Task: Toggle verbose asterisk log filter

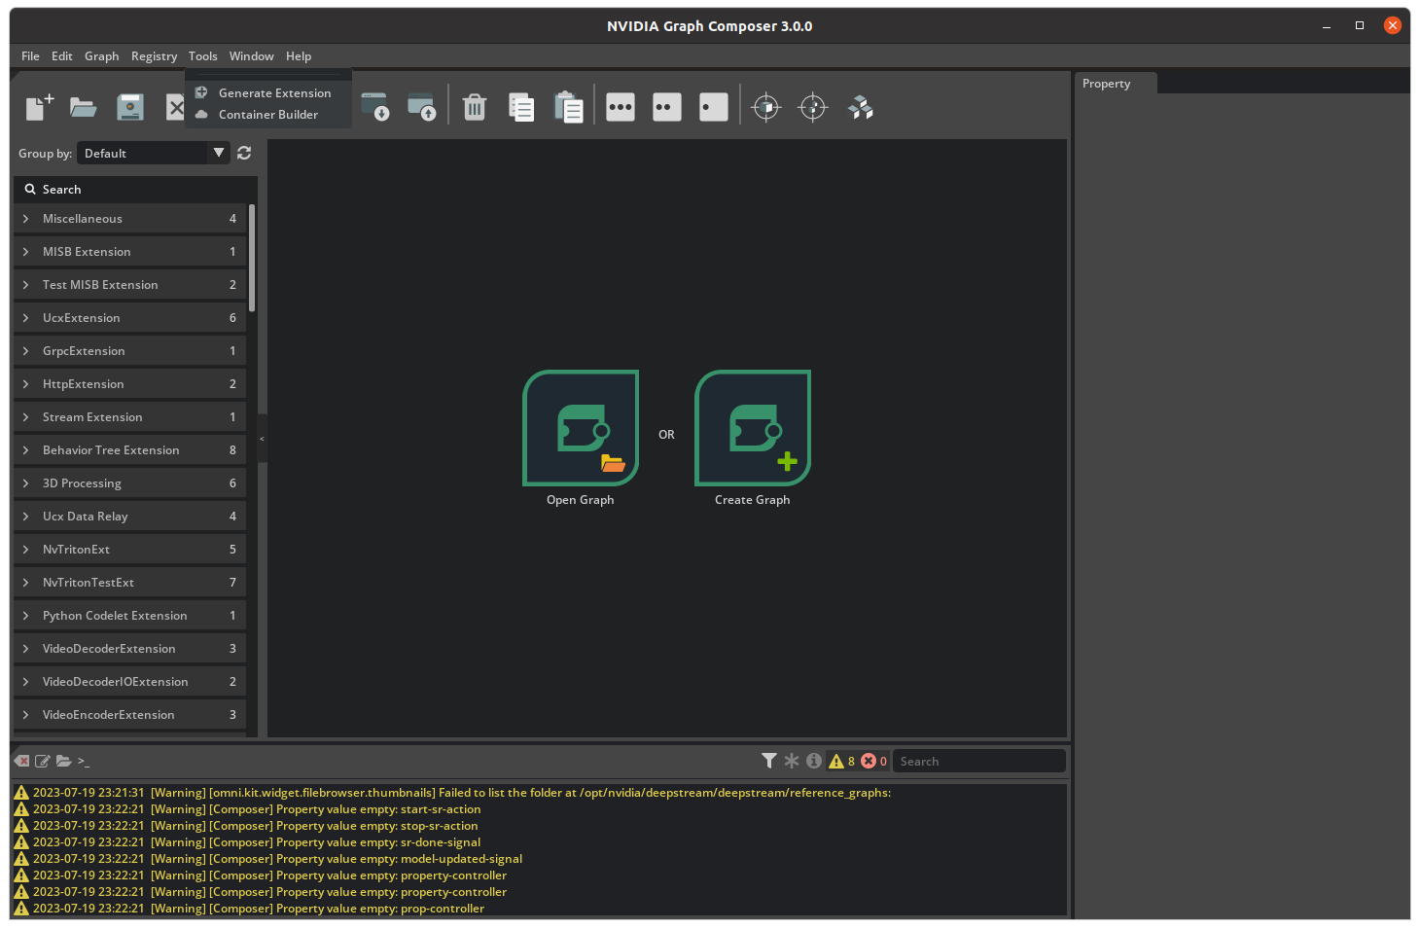Action: (792, 761)
